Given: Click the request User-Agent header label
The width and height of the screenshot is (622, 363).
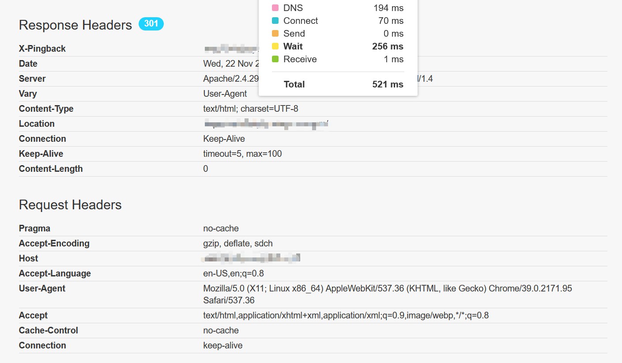Looking at the screenshot, I should [x=42, y=288].
